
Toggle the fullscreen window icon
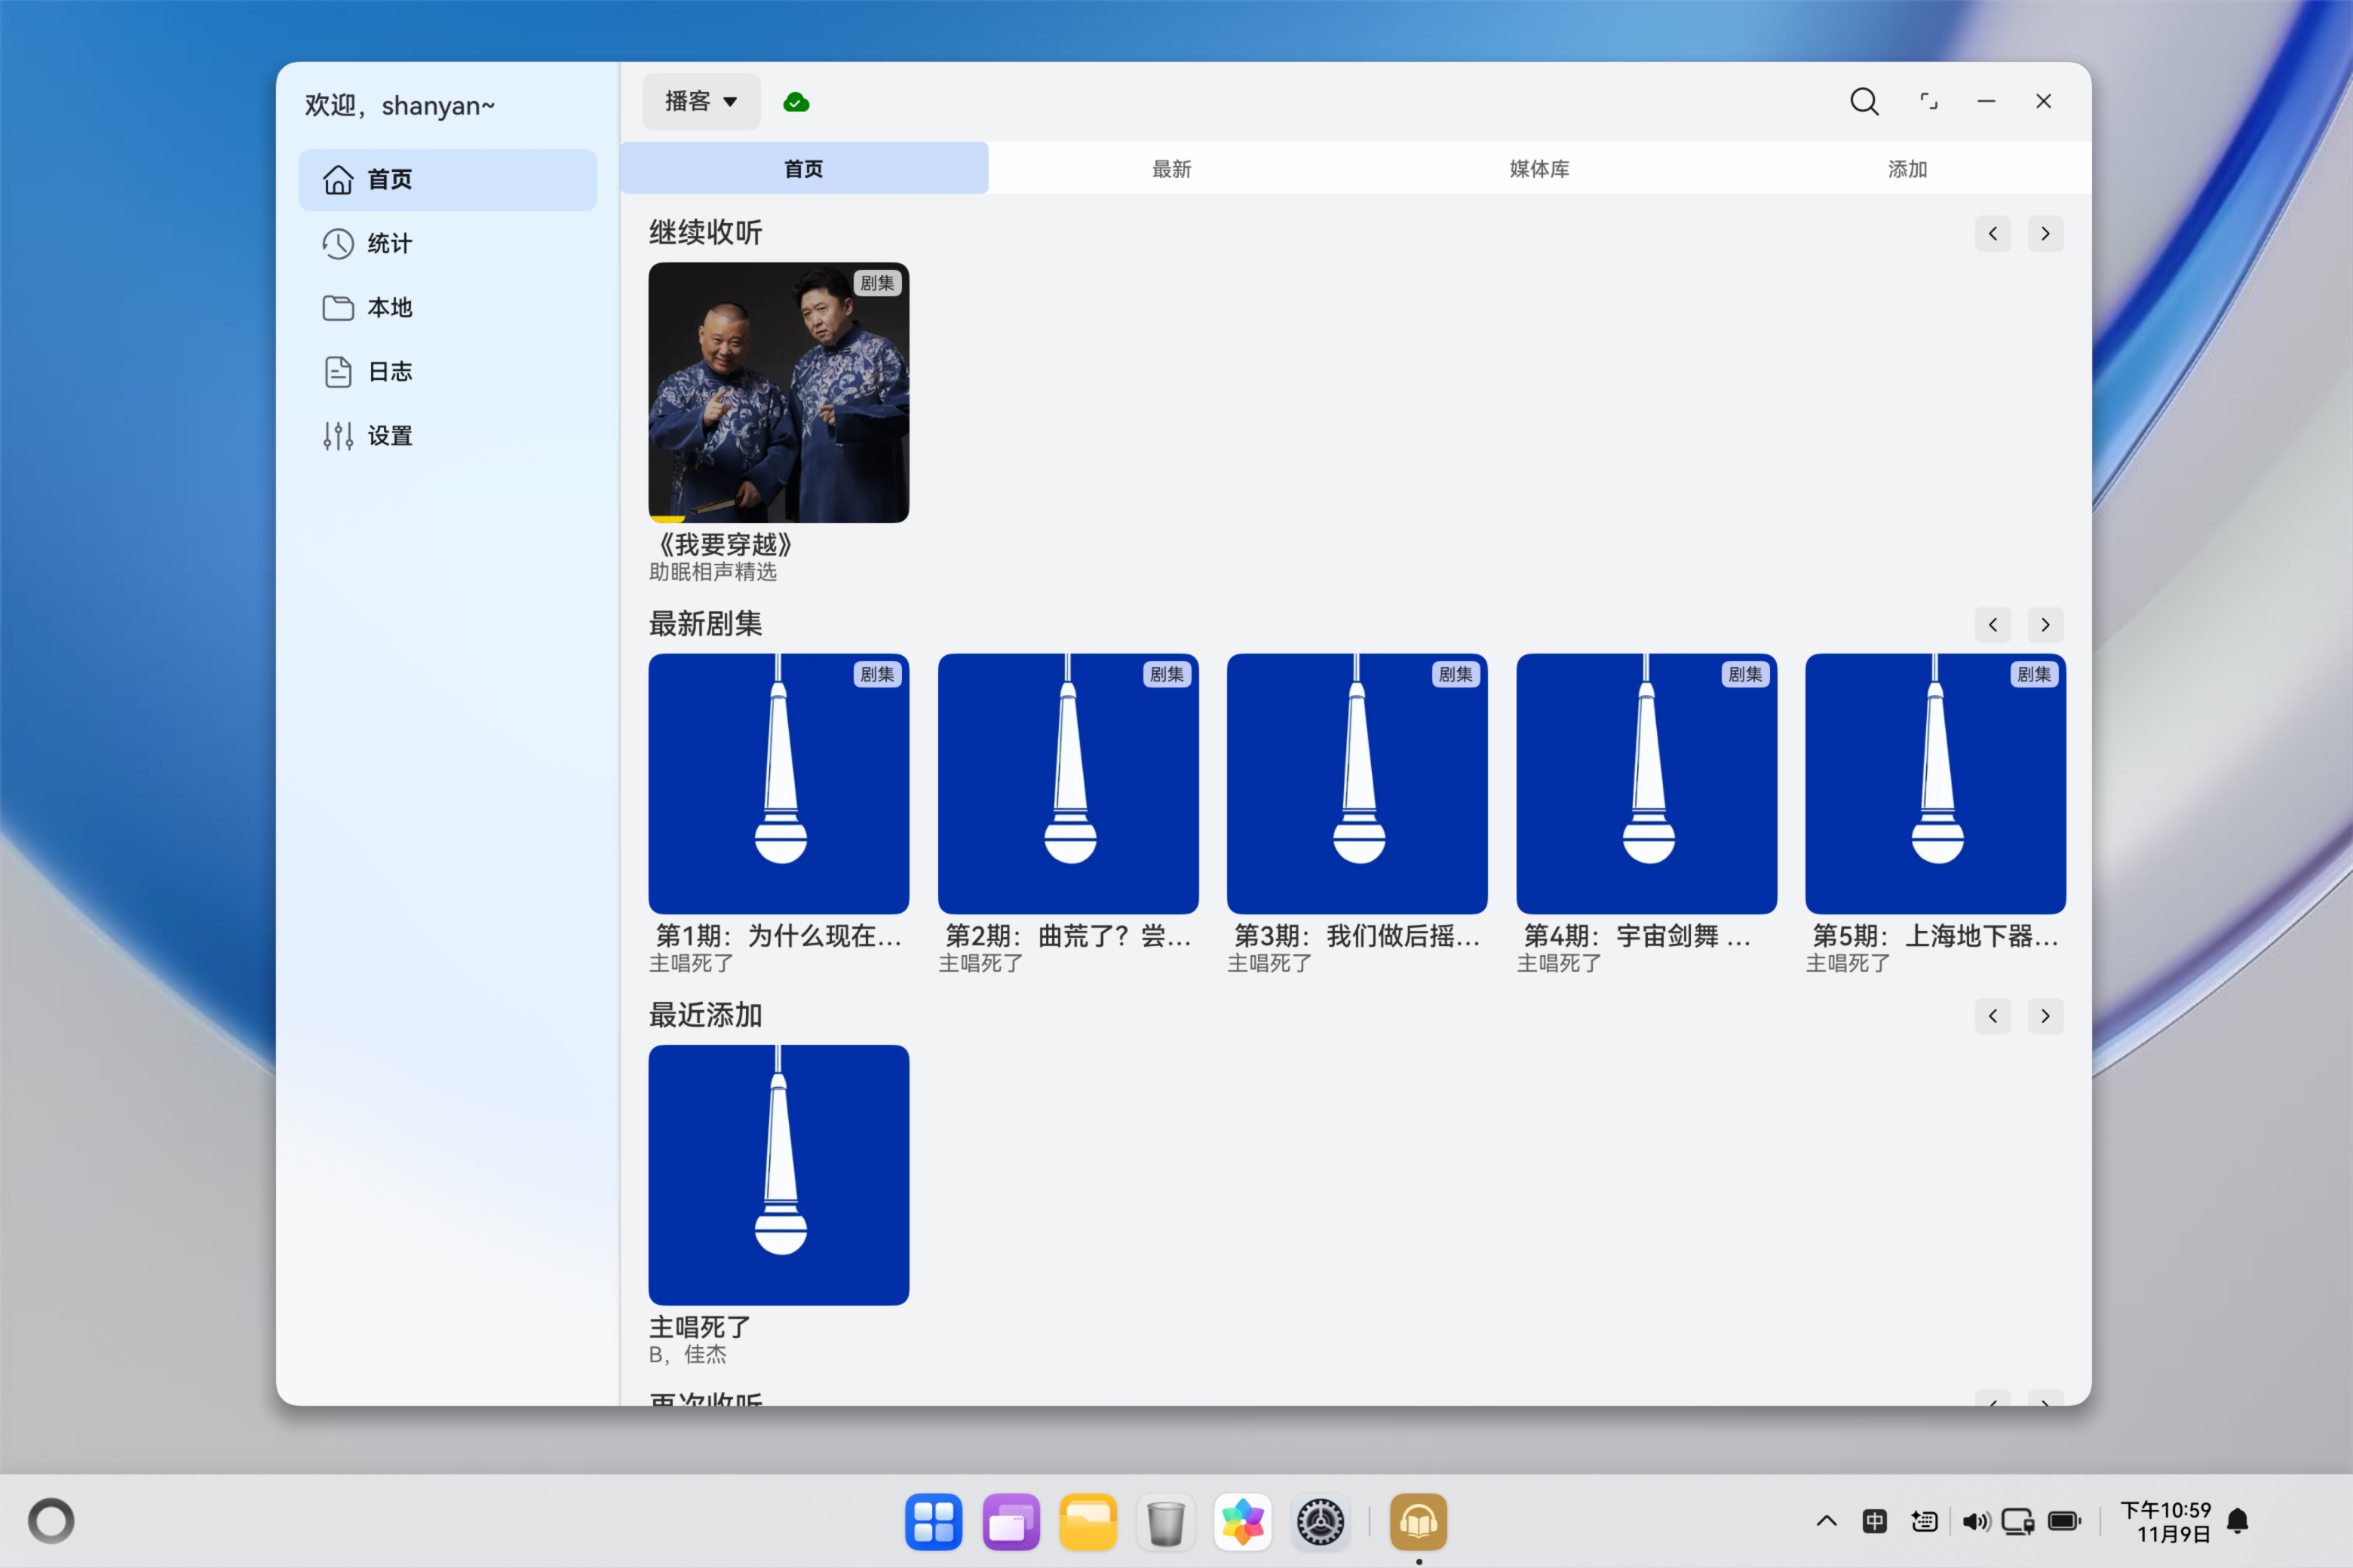(1928, 101)
